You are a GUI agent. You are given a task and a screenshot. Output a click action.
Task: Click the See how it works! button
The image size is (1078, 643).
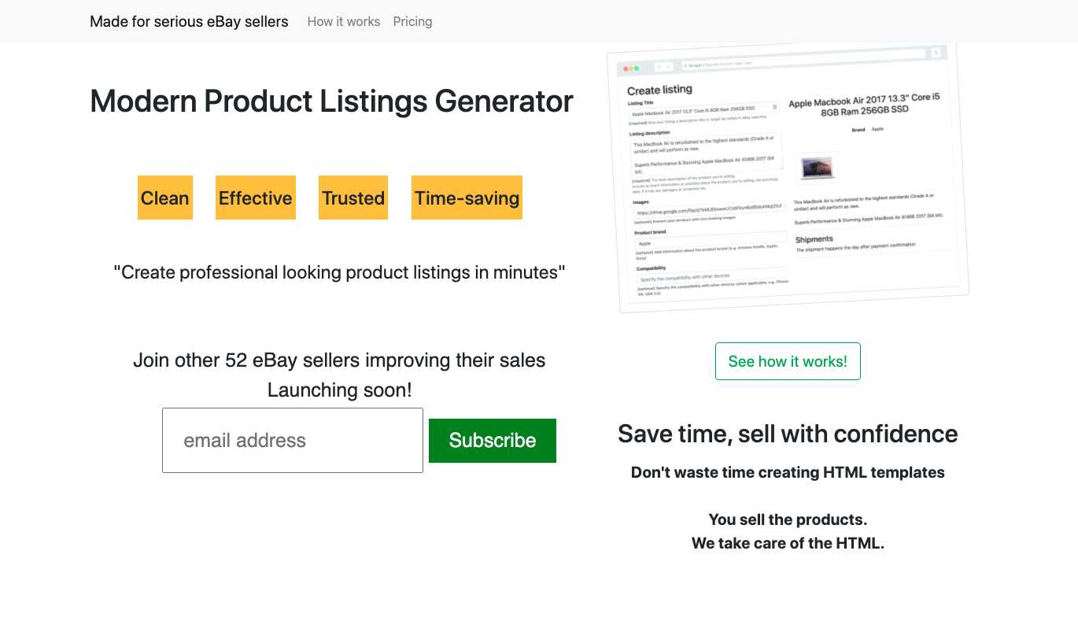(788, 360)
